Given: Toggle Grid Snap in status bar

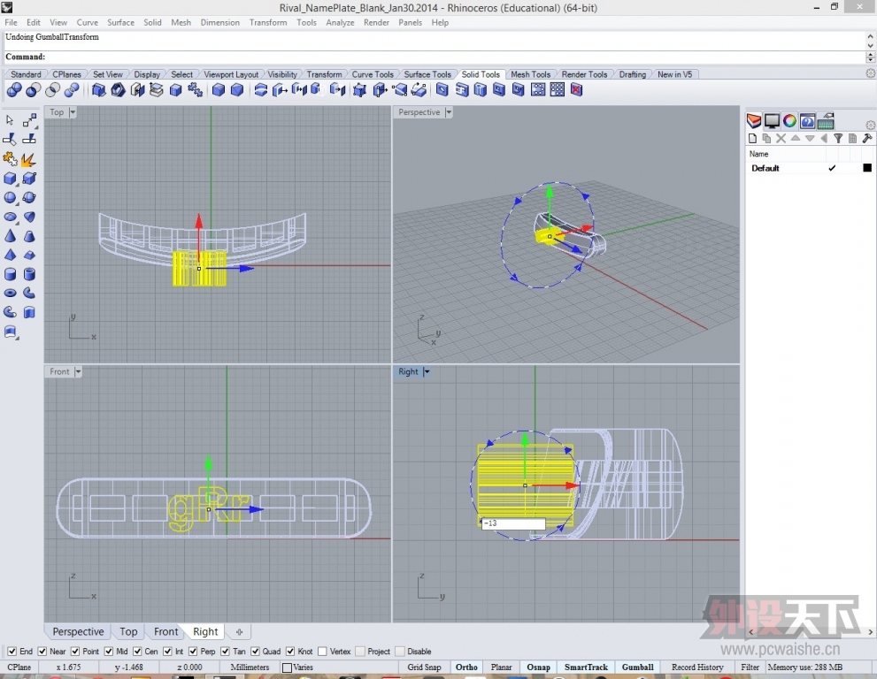Looking at the screenshot, I should [x=424, y=668].
